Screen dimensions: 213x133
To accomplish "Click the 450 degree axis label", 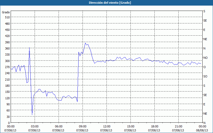I will (x=7, y=30).
